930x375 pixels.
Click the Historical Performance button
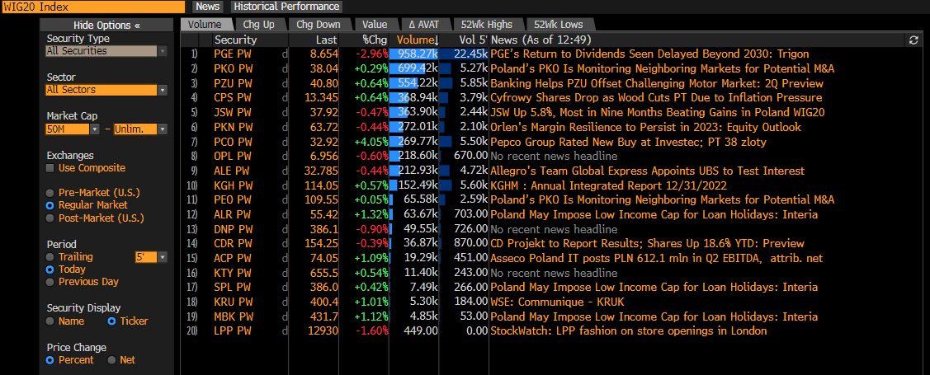(x=287, y=7)
